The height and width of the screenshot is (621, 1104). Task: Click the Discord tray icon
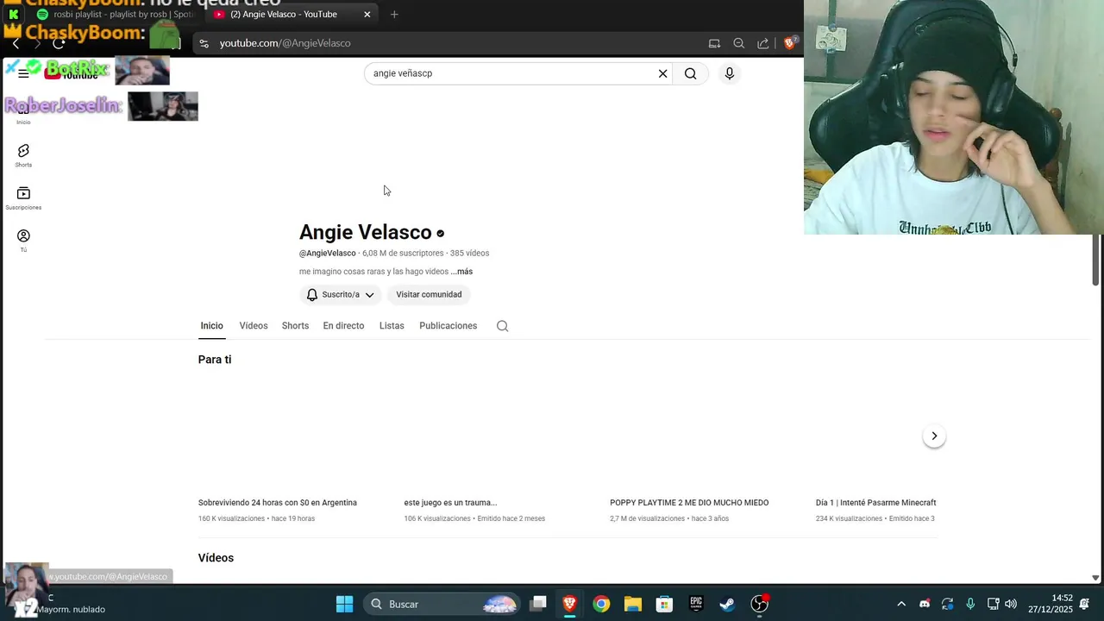tap(925, 604)
